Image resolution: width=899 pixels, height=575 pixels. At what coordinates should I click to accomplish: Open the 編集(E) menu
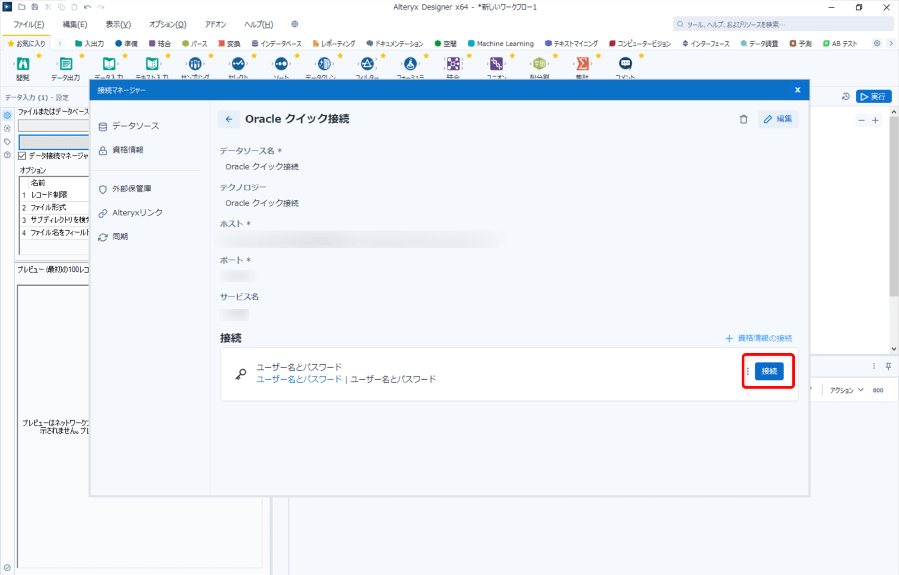click(x=75, y=24)
